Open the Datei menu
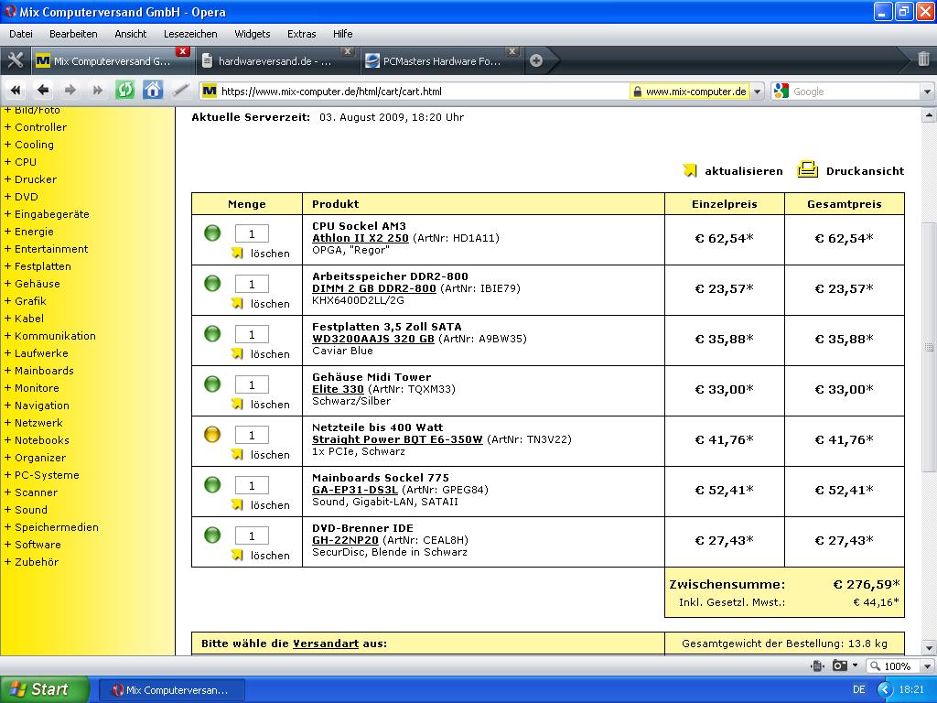 (21, 34)
